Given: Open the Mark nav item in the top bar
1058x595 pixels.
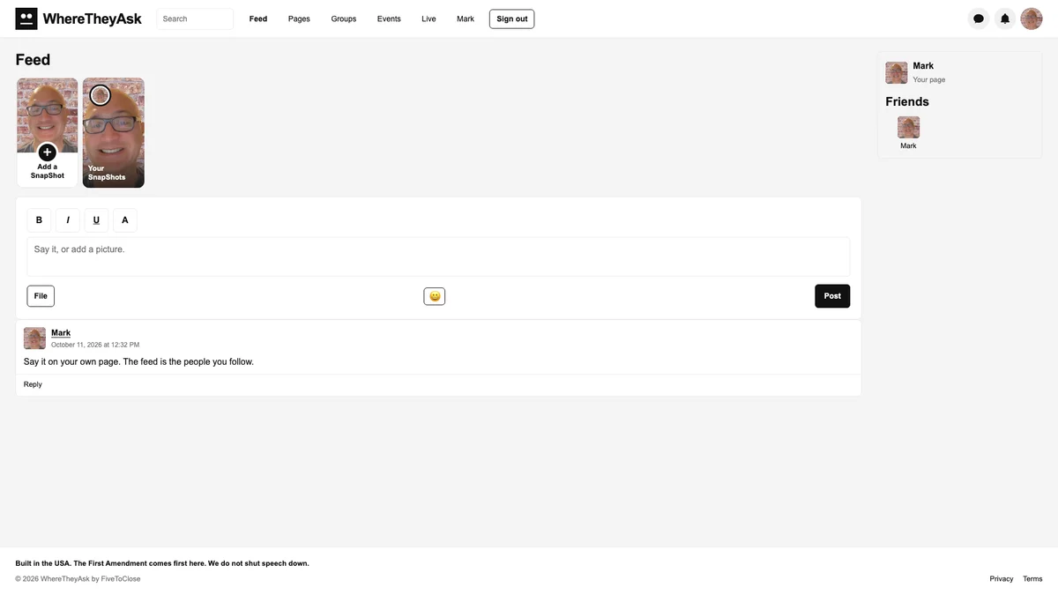Looking at the screenshot, I should [466, 19].
